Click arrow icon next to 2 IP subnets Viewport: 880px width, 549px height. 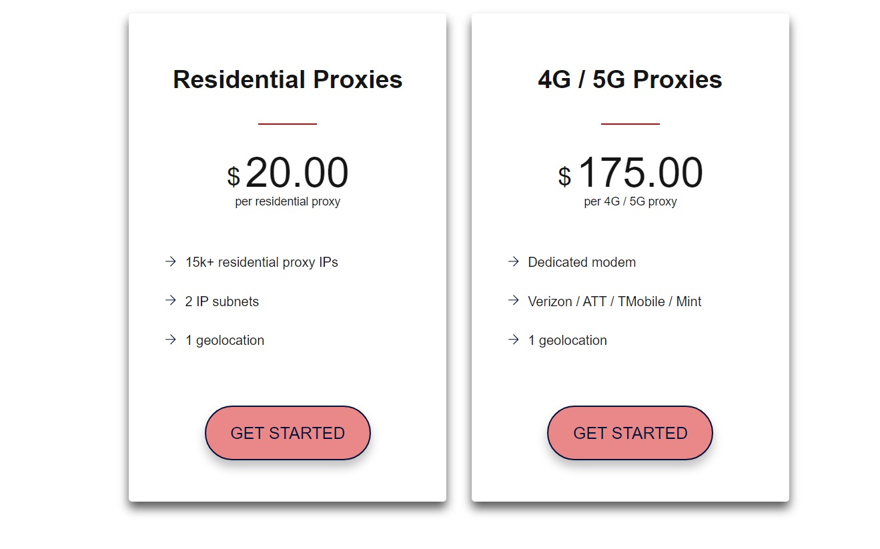[x=170, y=301]
